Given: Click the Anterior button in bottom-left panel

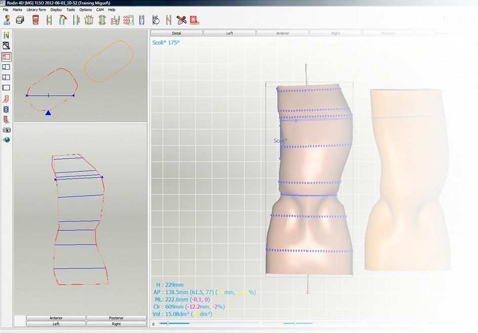Looking at the screenshot, I should click(x=56, y=318).
